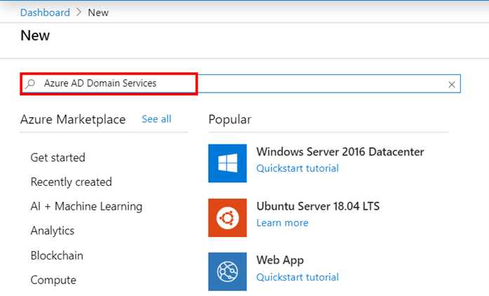Select the Ubuntu Server orange icon

click(227, 217)
